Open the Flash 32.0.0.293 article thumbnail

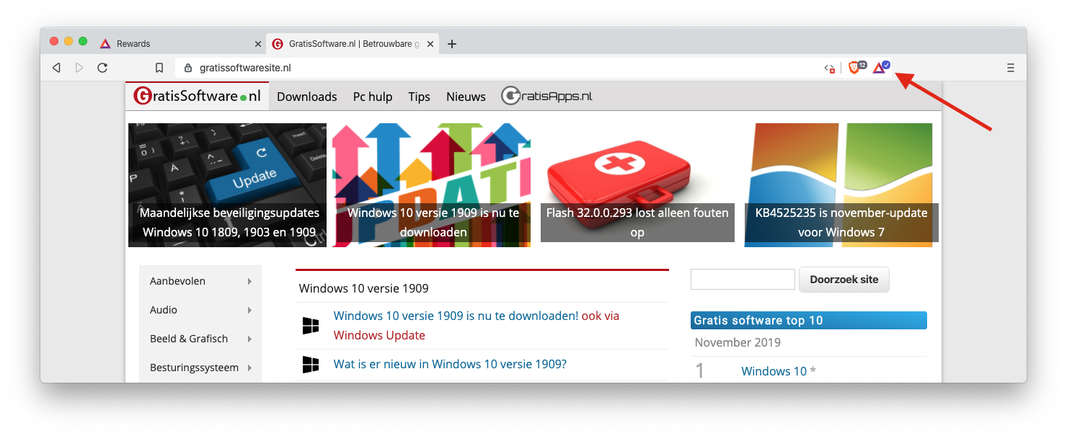[637, 184]
